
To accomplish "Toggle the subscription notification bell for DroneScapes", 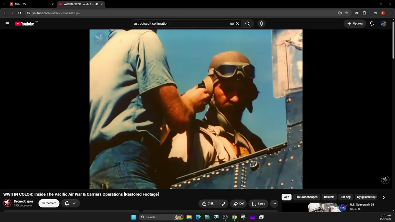I will (x=67, y=203).
